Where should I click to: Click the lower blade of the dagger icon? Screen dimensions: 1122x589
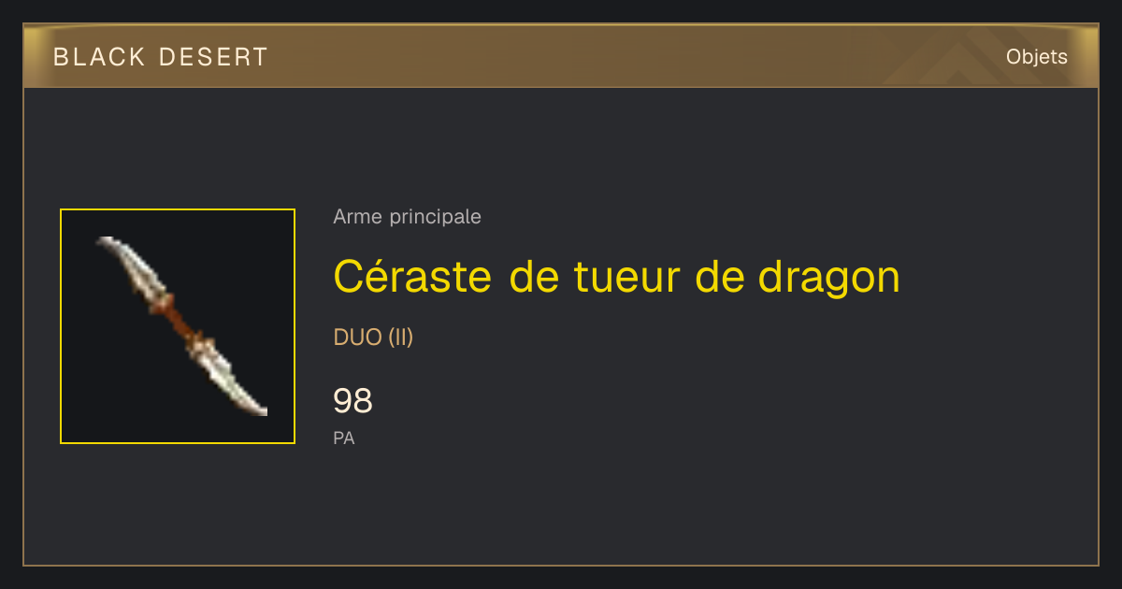(232, 381)
